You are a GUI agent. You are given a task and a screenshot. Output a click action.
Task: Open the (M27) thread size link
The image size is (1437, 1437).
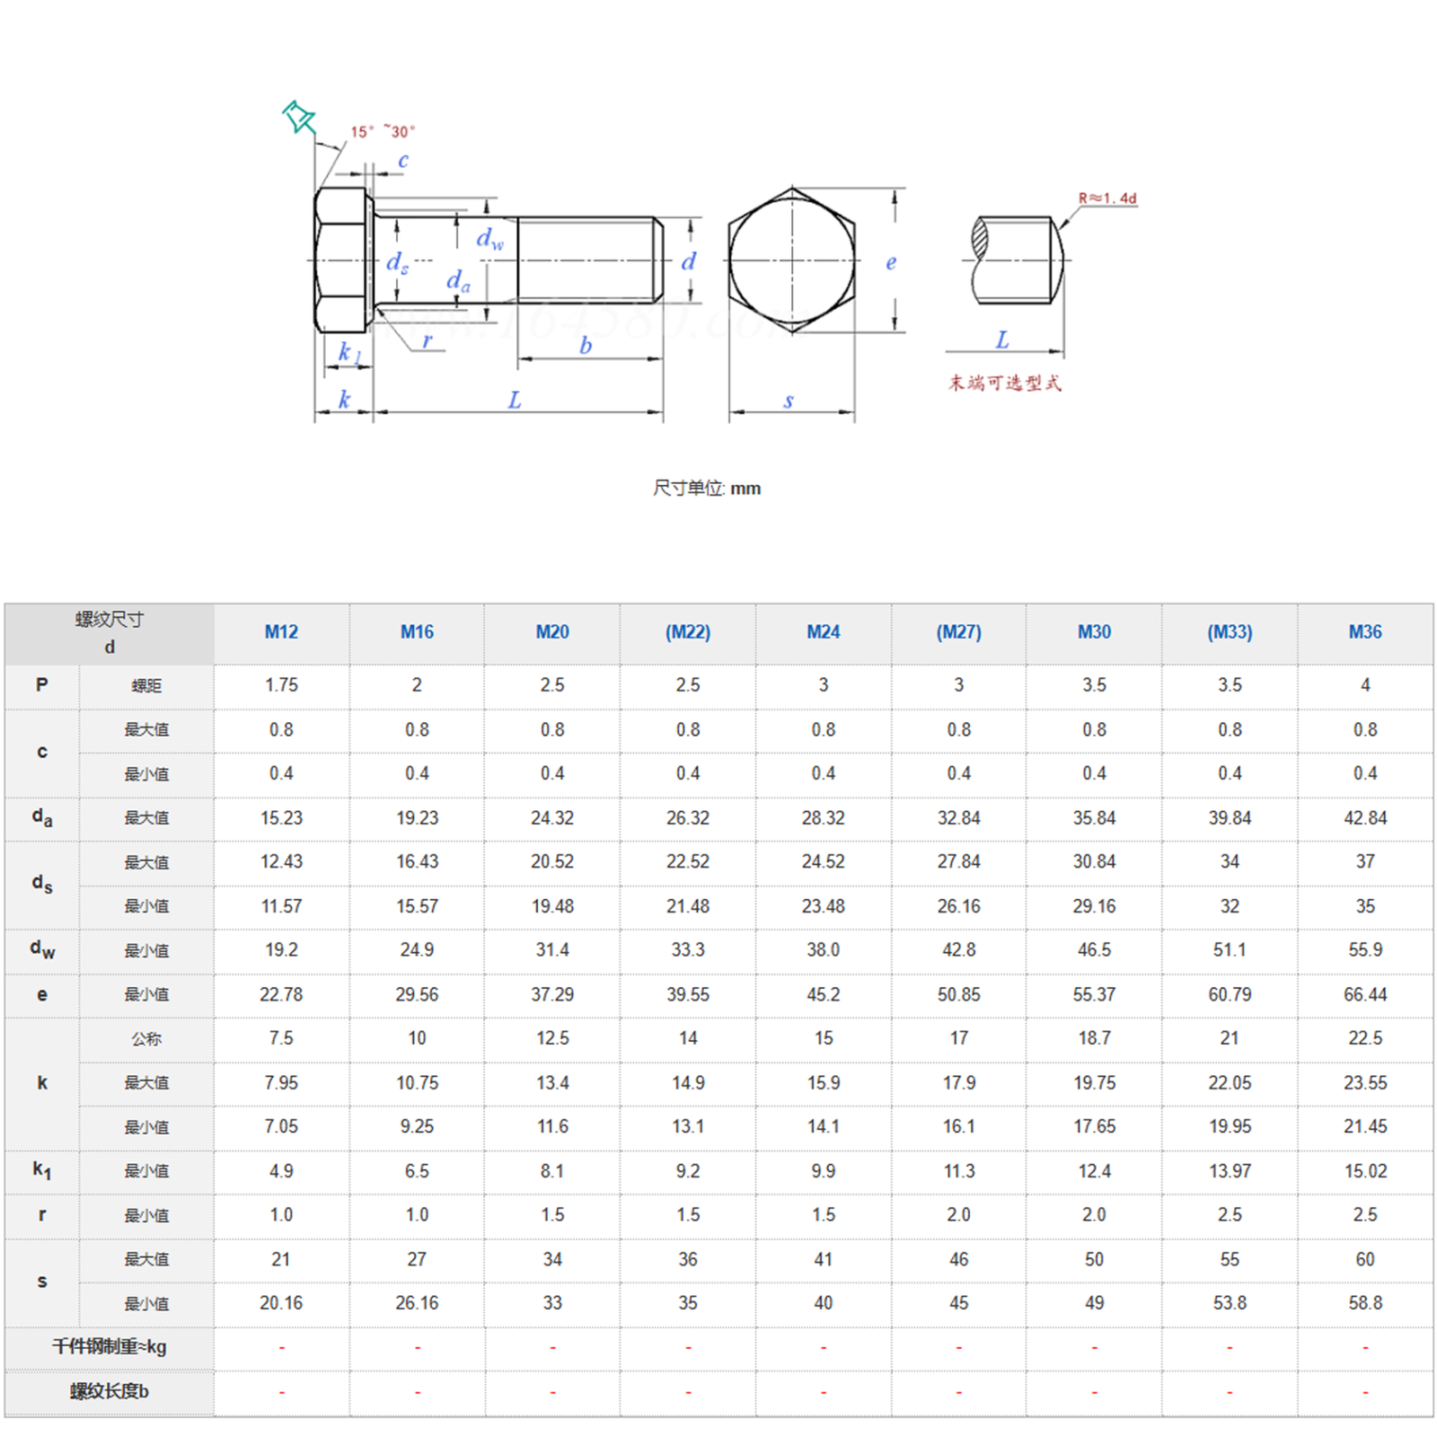(x=959, y=632)
